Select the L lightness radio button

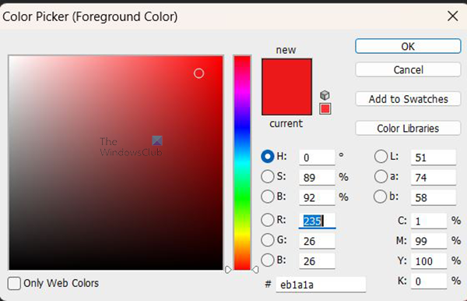tap(381, 156)
